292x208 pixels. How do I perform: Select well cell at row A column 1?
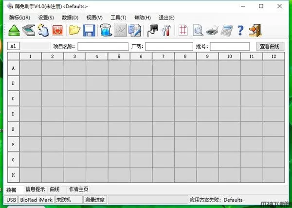click(30, 68)
